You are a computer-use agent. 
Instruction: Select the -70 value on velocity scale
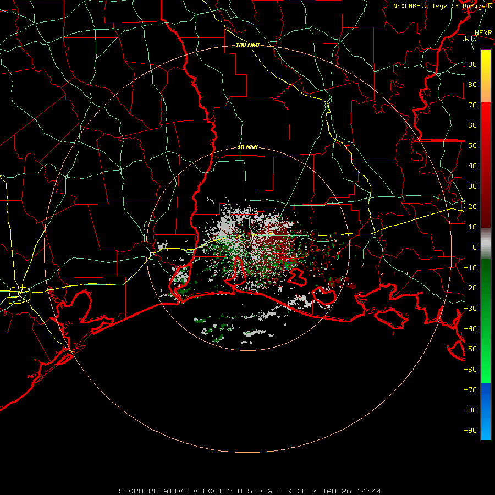click(x=470, y=390)
